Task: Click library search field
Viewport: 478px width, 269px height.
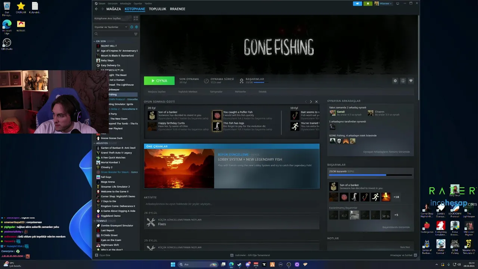Action: pyautogui.click(x=113, y=34)
